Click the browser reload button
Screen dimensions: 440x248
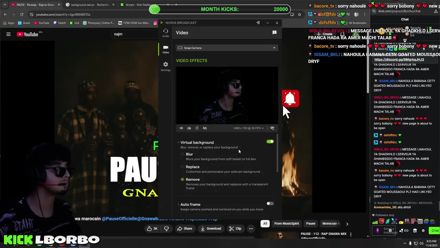coord(22,14)
